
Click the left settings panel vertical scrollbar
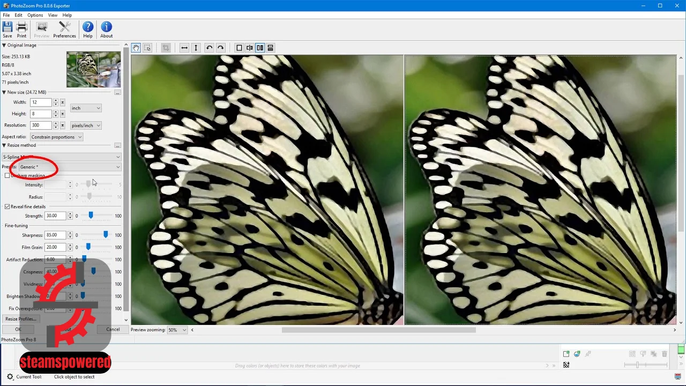[126, 180]
